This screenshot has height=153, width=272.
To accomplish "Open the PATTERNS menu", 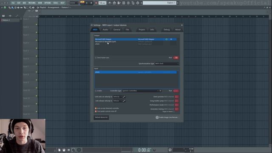I will pyautogui.click(x=32, y=3).
